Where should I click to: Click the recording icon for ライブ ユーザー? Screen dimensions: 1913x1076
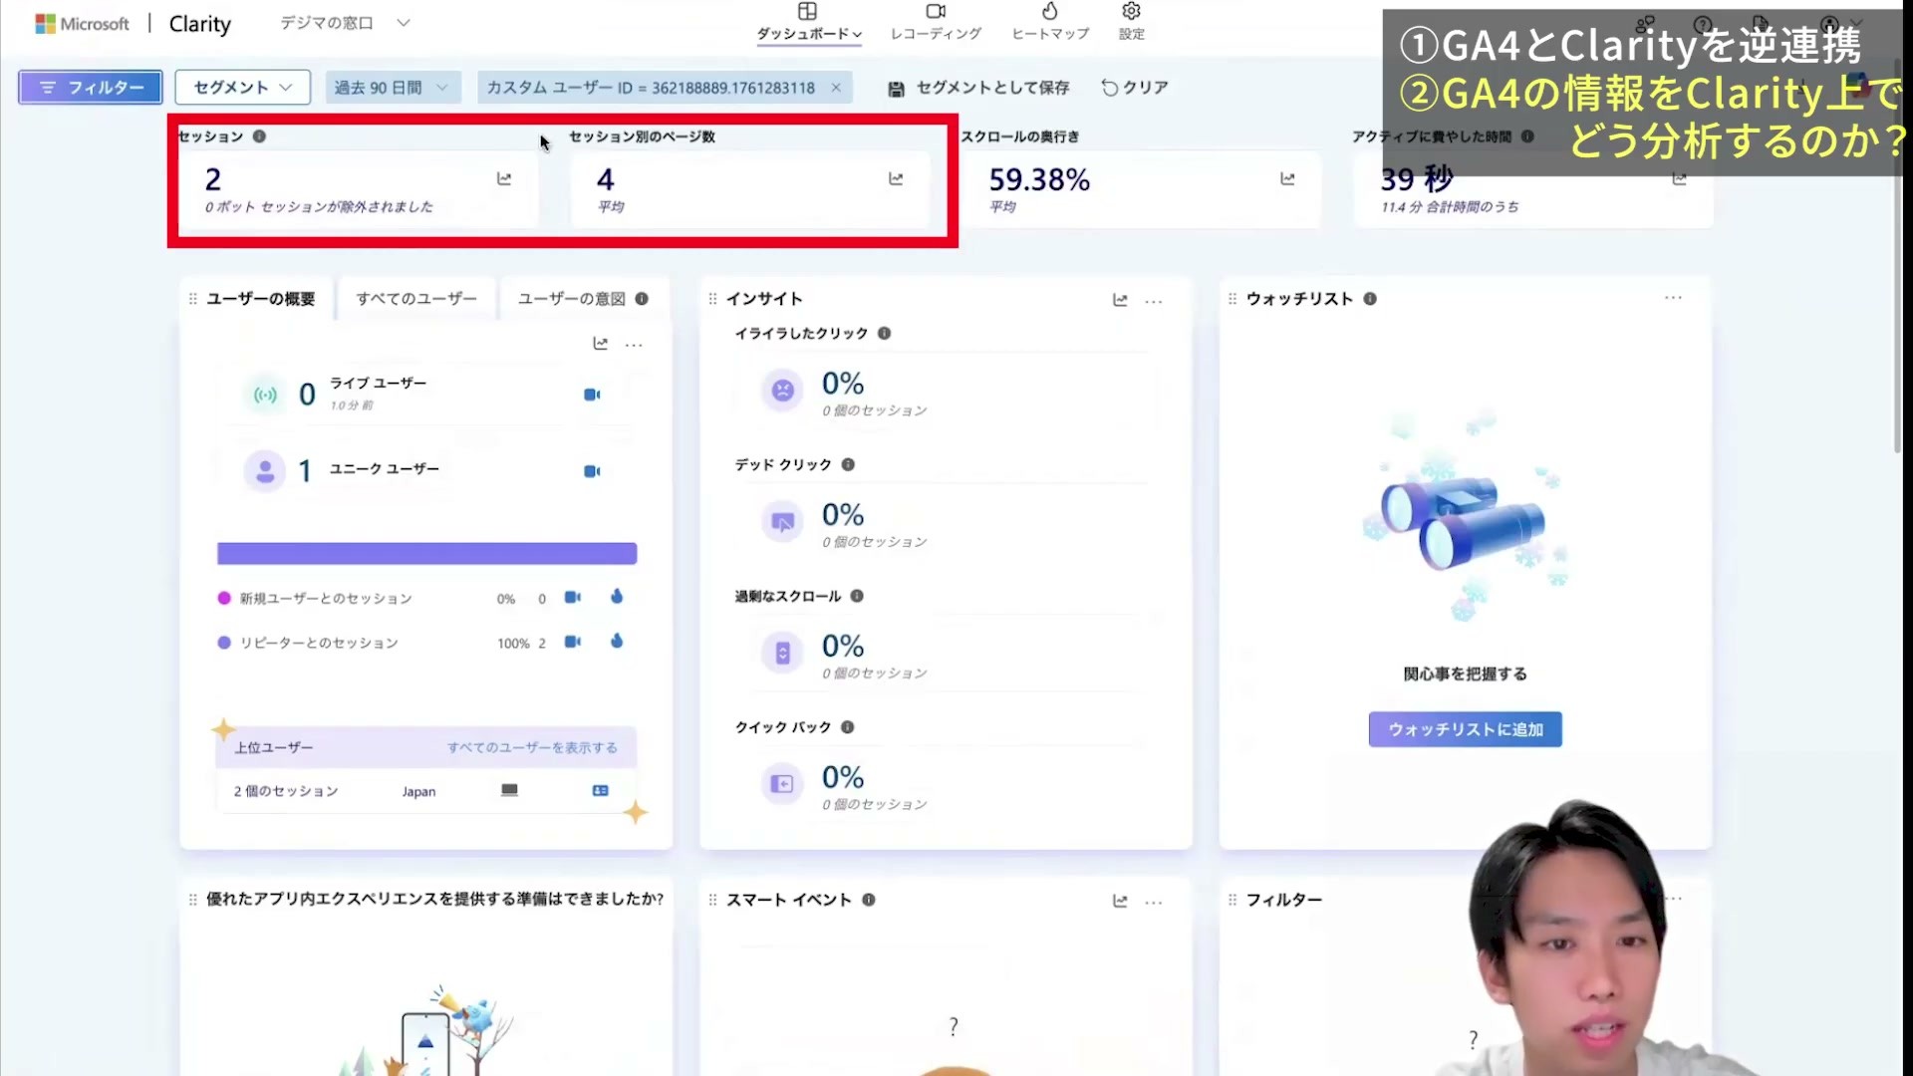(x=592, y=395)
